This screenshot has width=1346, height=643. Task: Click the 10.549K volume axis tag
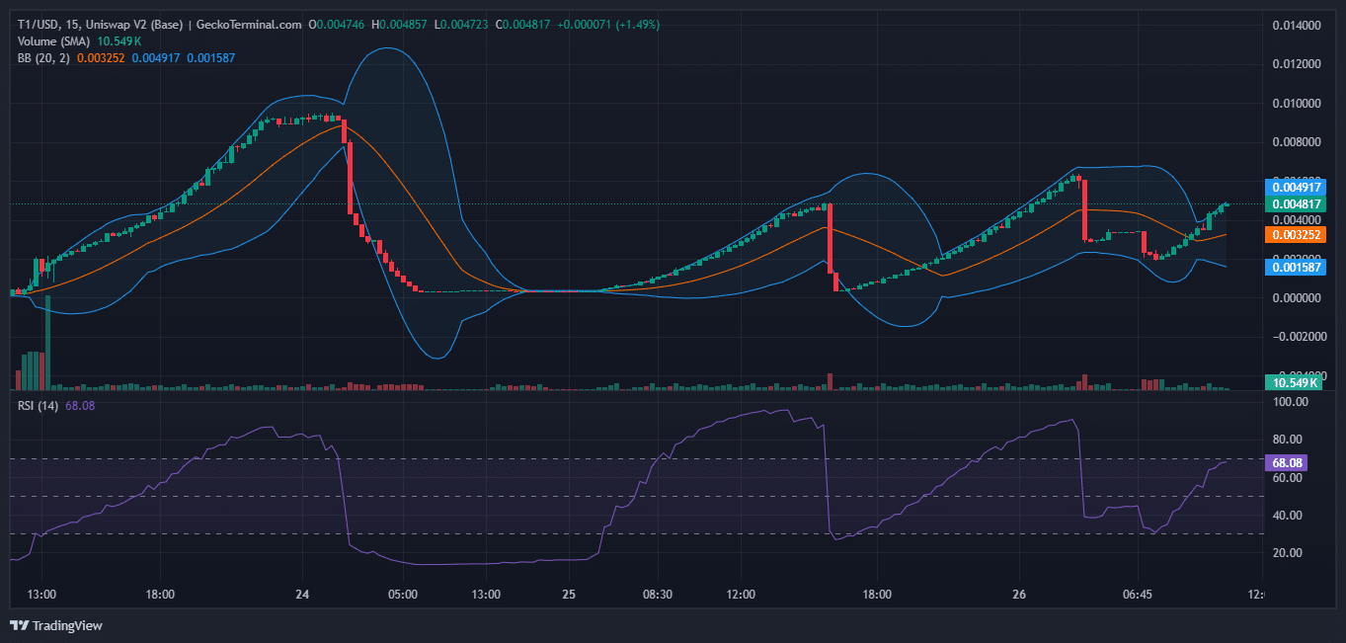pos(1294,382)
